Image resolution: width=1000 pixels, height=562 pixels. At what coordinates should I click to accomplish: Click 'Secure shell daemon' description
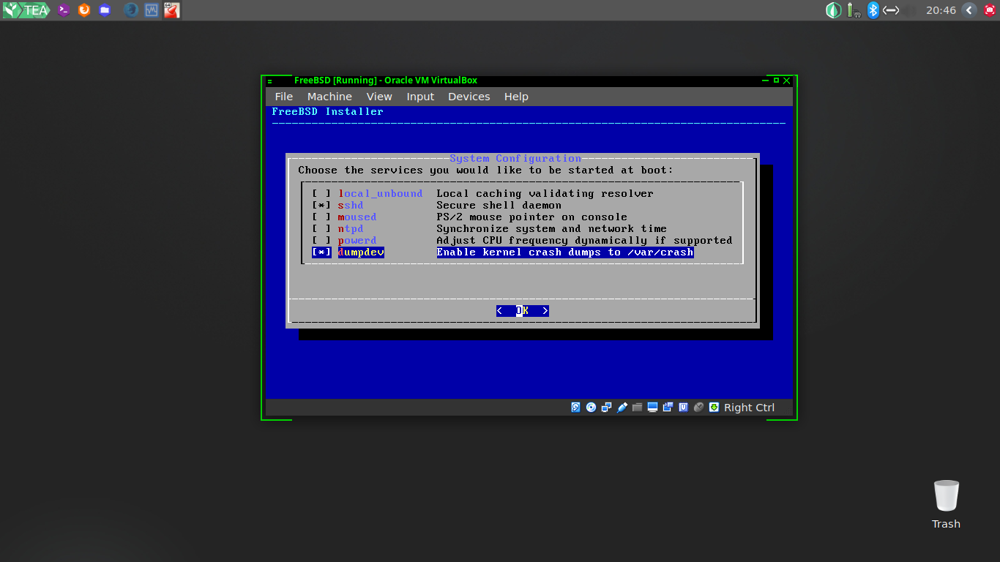pos(499,206)
